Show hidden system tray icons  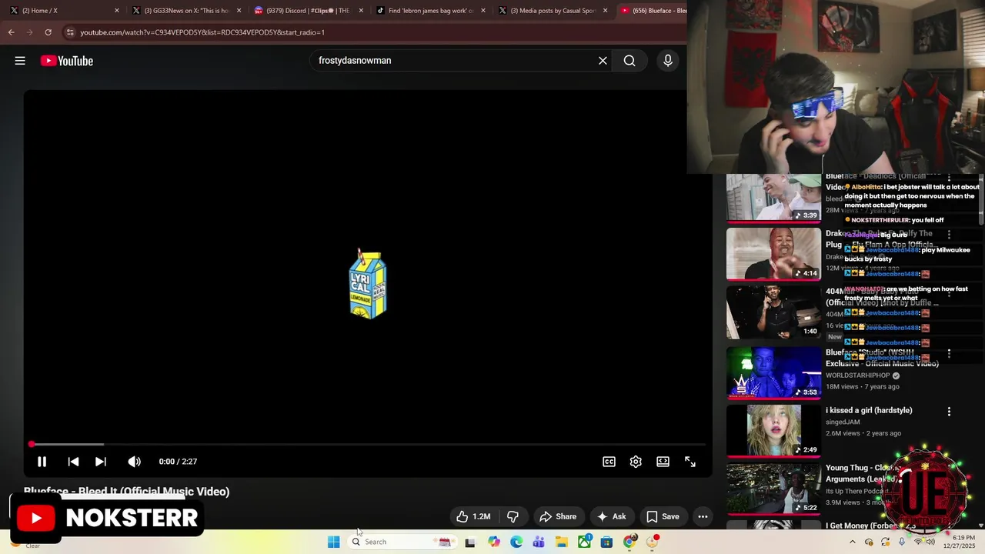click(x=853, y=542)
